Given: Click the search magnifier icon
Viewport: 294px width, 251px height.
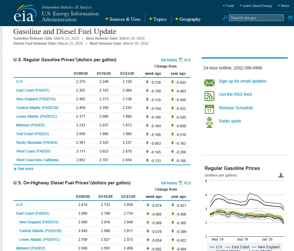Looking at the screenshot, I should [225, 18].
